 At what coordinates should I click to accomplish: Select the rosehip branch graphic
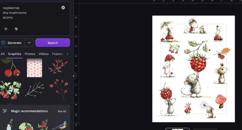point(58,66)
